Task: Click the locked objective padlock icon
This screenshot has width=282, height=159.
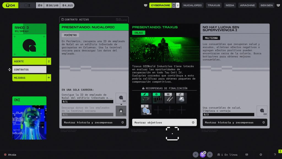Action: click(121, 111)
